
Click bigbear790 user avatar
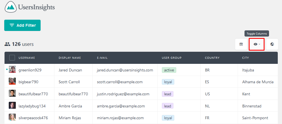[12, 81]
